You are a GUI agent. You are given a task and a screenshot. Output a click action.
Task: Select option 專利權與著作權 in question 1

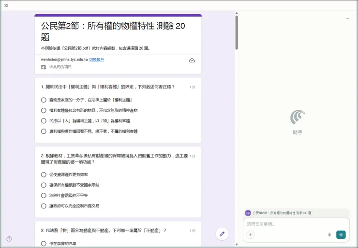[44, 131]
